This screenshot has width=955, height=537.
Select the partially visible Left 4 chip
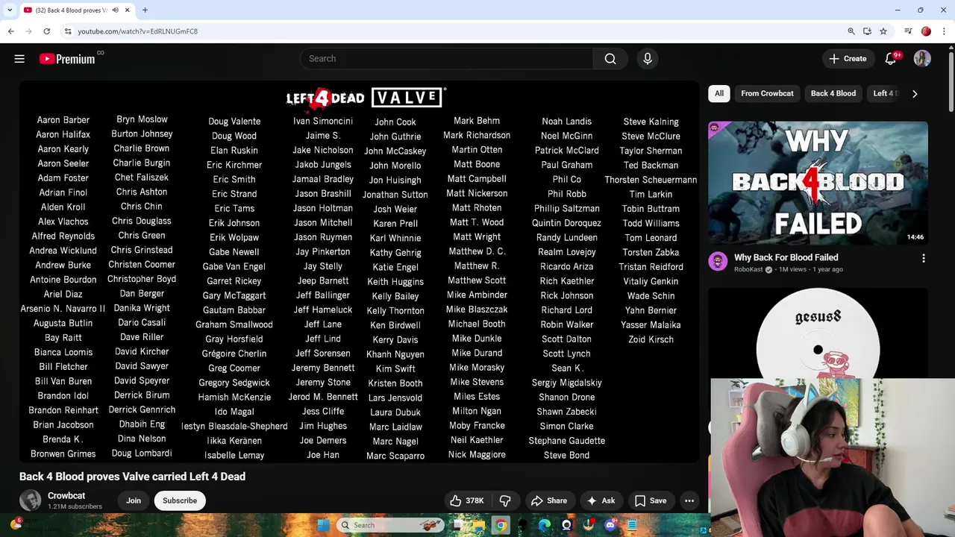(x=886, y=93)
